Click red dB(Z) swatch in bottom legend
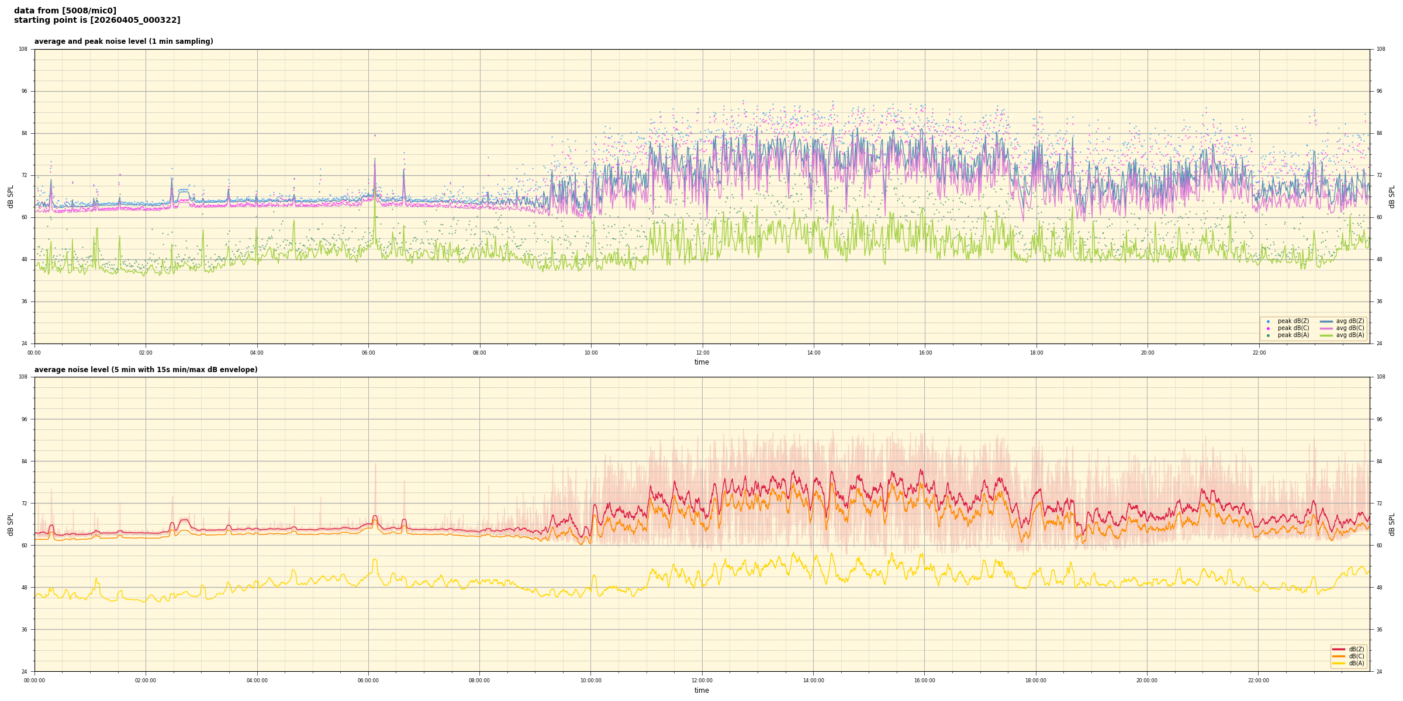The image size is (1403, 701). [1338, 649]
